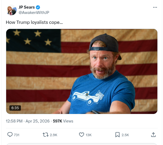This screenshot has width=163, height=145.
Task: Click the 2.9K reposts count
Action: pos(54,135)
